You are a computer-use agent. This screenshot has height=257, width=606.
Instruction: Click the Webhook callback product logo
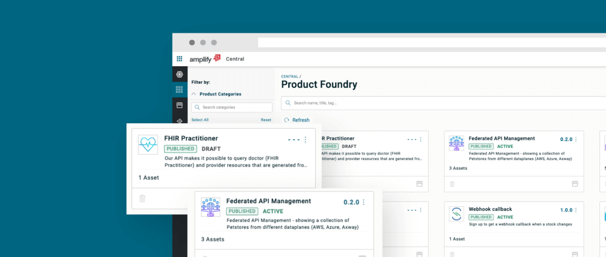tap(456, 214)
